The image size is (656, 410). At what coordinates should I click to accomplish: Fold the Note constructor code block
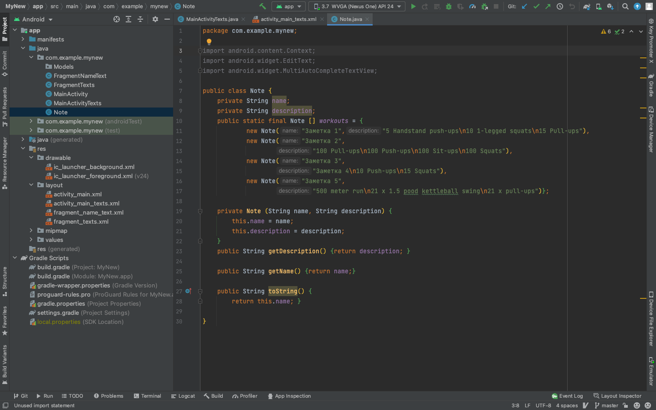(x=200, y=211)
